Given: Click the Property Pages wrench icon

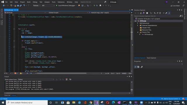Looking at the screenshot, I should 142,67.
